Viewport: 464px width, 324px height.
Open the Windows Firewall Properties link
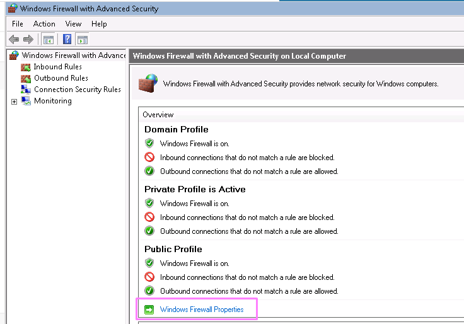pos(202,310)
